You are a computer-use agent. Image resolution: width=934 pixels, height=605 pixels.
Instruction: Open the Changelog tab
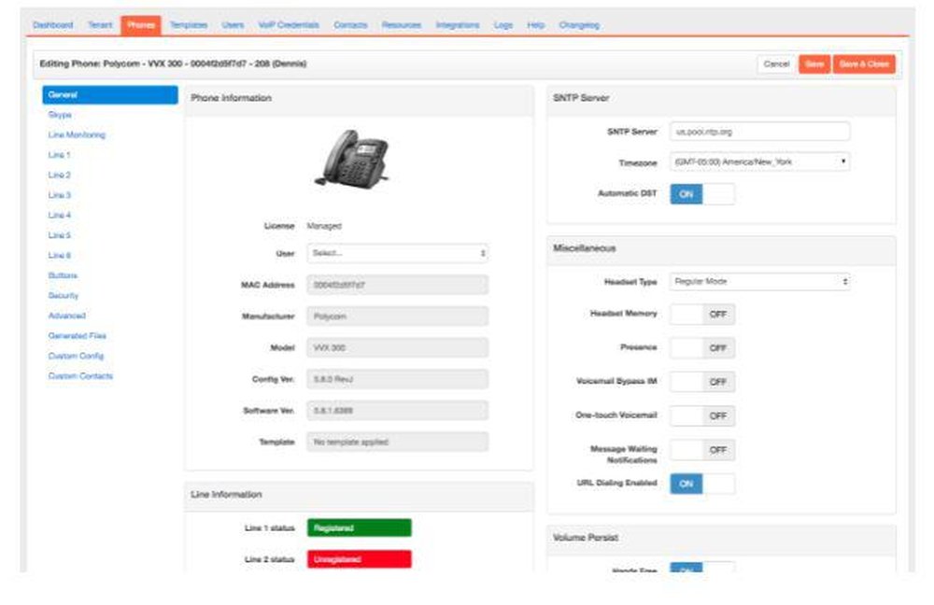tap(580, 25)
